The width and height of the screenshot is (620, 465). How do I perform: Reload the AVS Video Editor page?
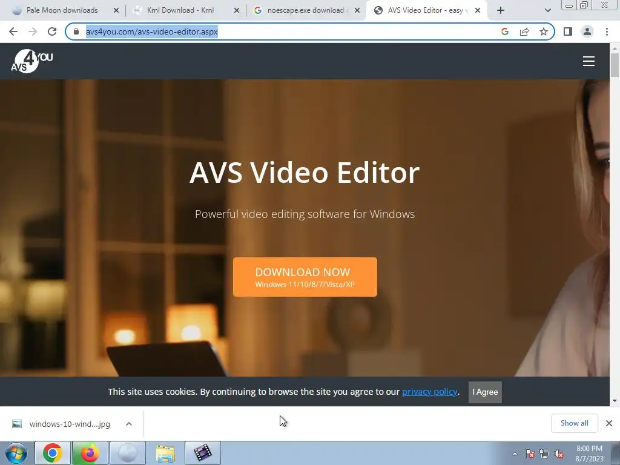click(52, 31)
